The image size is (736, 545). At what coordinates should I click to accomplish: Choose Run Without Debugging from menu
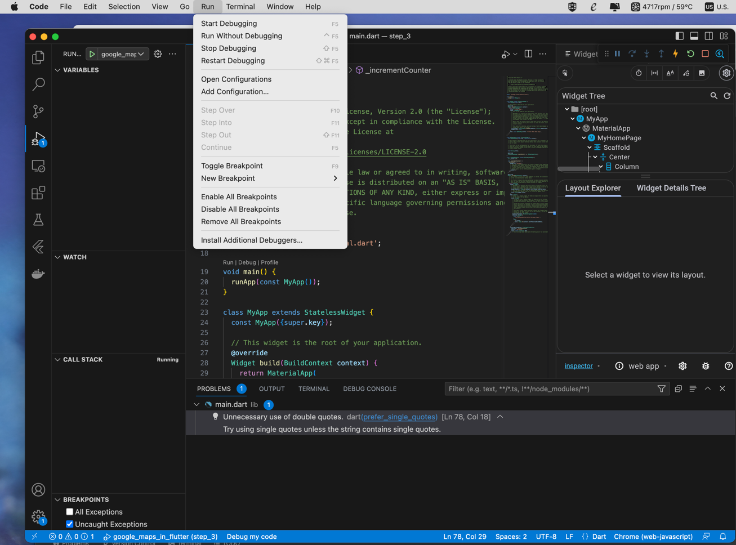pyautogui.click(x=242, y=36)
